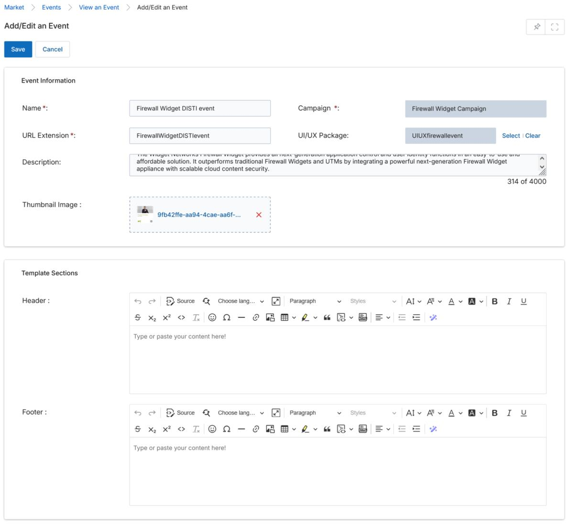Click the highlight marker in Header editor
This screenshot has height=525, width=568.
(x=305, y=318)
